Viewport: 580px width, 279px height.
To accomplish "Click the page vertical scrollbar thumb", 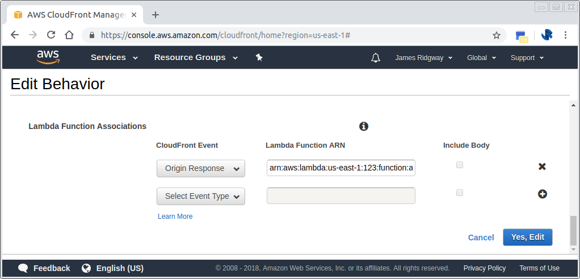I will (573, 231).
